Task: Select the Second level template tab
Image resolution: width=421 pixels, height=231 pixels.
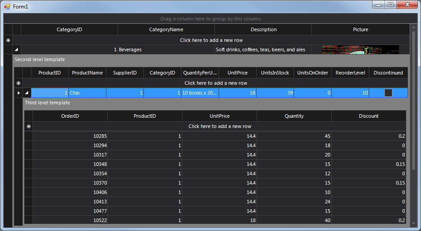Action: click(40, 59)
